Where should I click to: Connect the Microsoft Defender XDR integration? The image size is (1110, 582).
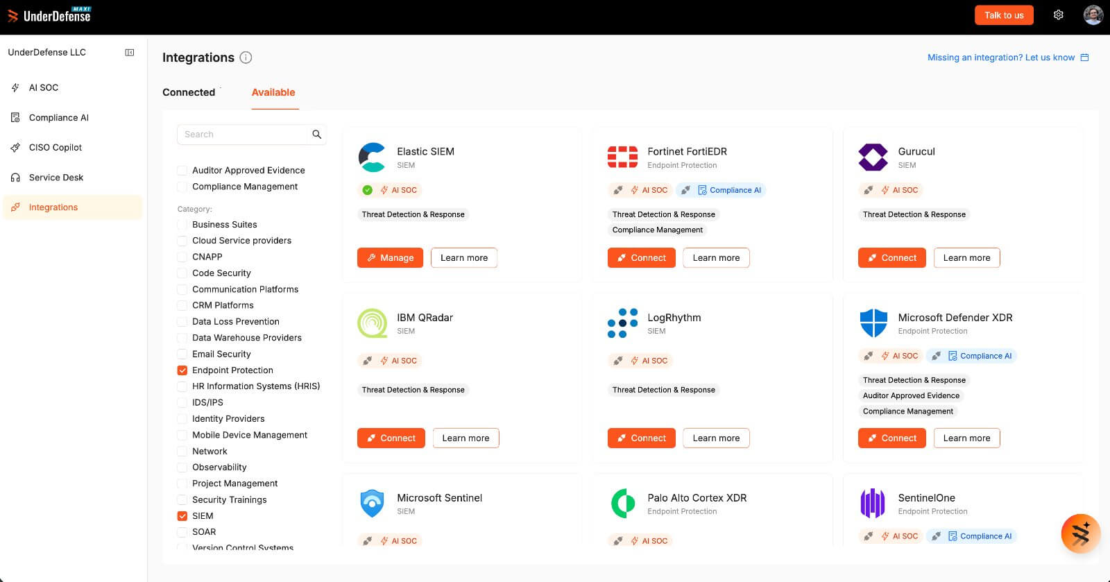tap(891, 438)
